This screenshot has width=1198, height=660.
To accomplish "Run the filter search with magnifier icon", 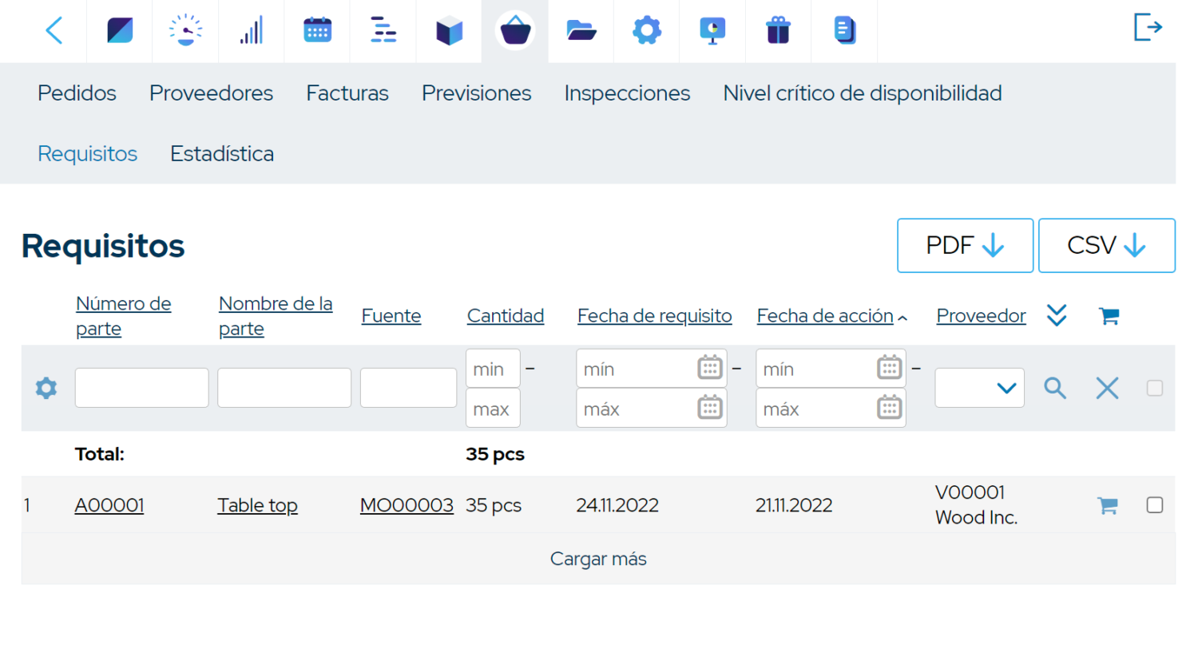I will [x=1054, y=388].
